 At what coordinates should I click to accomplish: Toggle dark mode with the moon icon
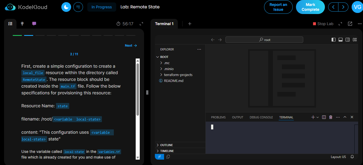(66, 7)
